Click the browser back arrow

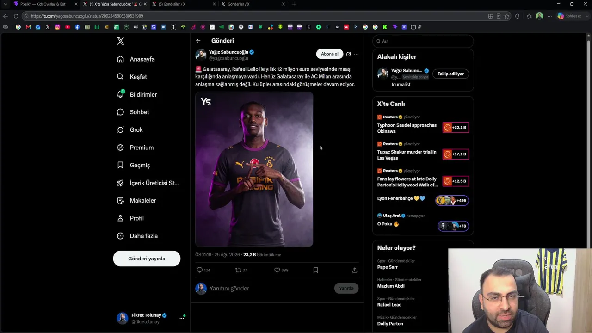[6, 16]
